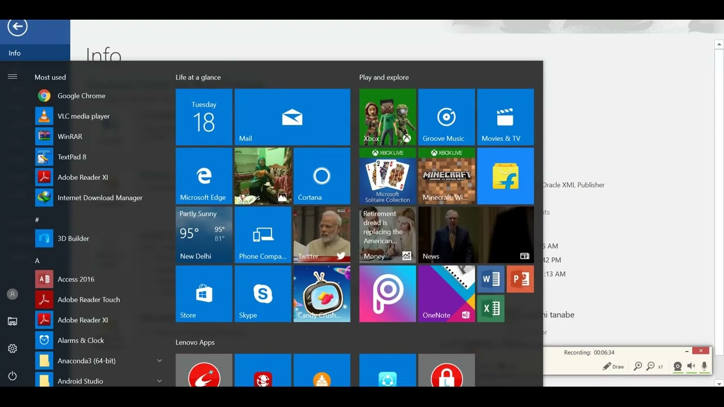Launch the PicsArt tile
This screenshot has height=407, width=724.
[387, 294]
